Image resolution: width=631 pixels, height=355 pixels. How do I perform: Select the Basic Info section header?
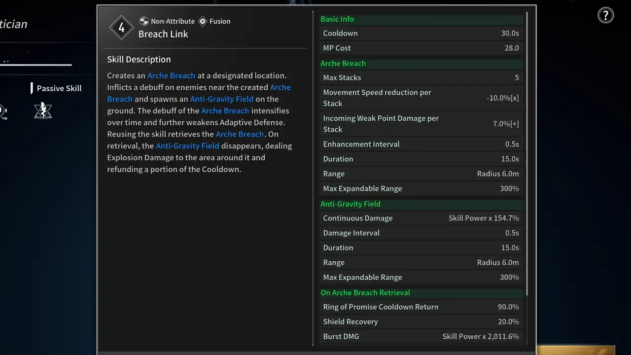(x=337, y=19)
